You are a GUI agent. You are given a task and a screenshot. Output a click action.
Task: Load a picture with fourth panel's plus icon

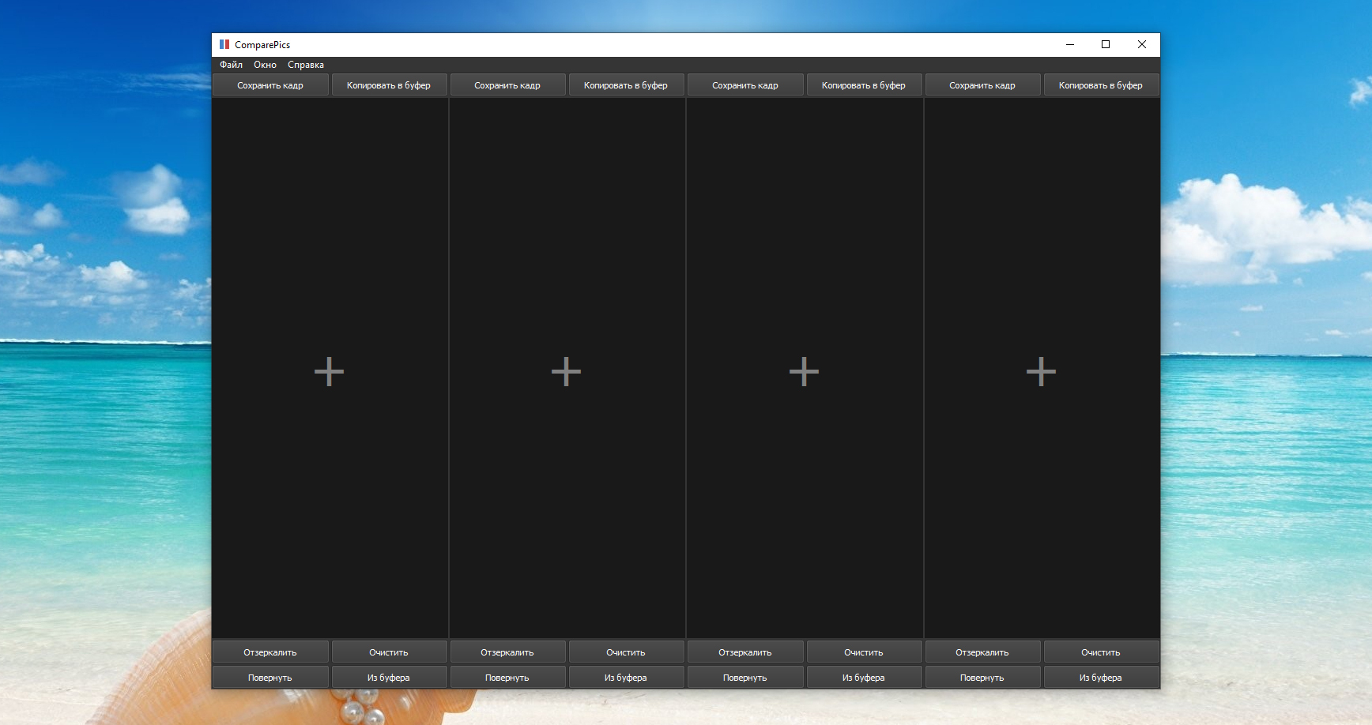pos(1041,371)
